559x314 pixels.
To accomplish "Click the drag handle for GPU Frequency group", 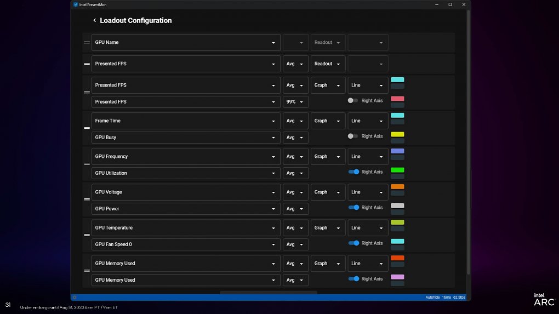I will (87, 164).
